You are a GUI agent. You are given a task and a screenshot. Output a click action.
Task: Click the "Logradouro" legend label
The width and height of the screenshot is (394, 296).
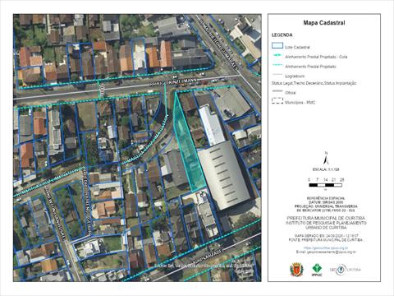tap(295, 76)
